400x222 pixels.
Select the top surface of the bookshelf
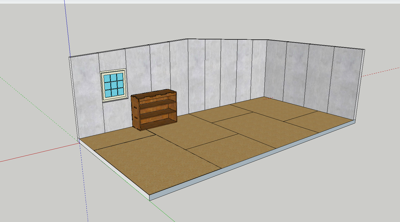click(x=154, y=94)
